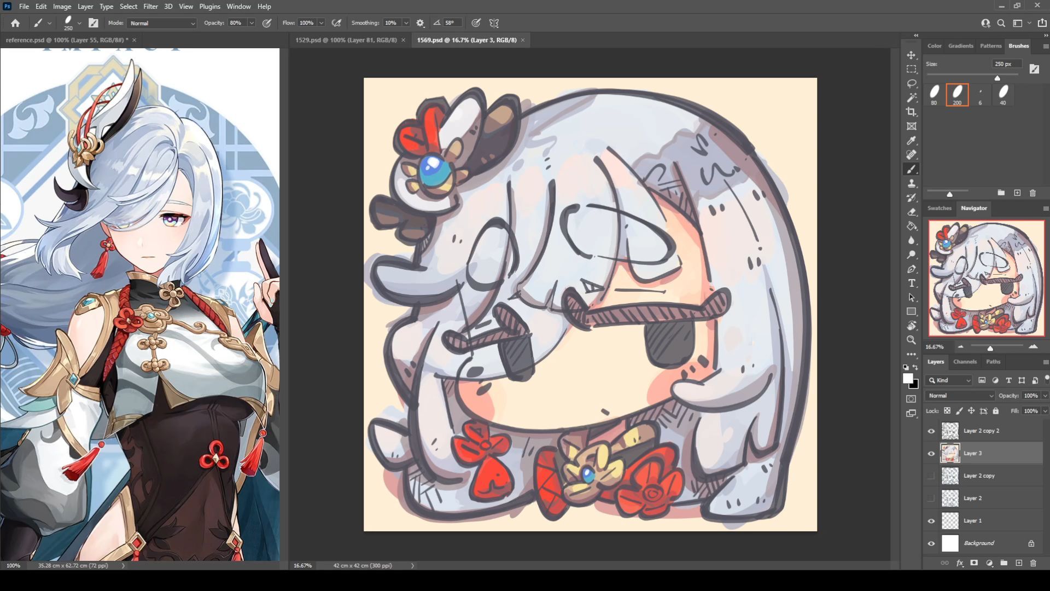Image resolution: width=1050 pixels, height=591 pixels.
Task: Select the Blur tool
Action: coord(911,240)
